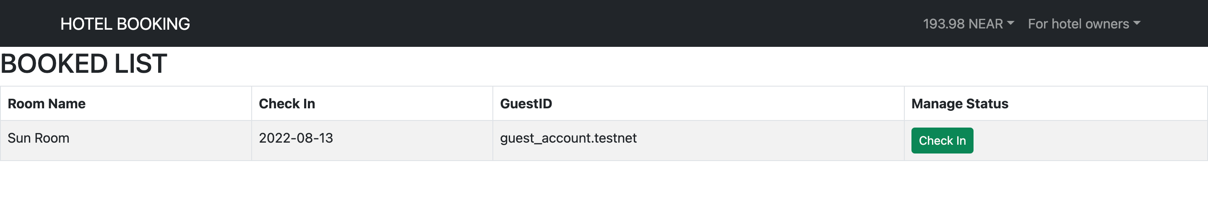Click the caret beside For hotel owners
This screenshot has height=220, width=1208.
pyautogui.click(x=1137, y=23)
